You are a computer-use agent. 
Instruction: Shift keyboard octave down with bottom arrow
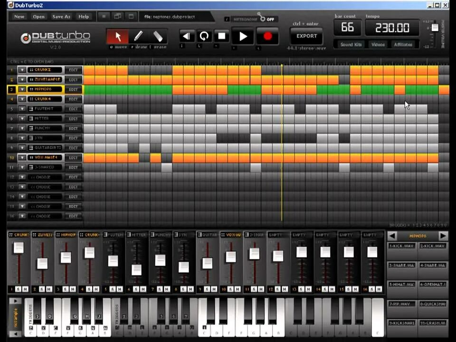[x=16, y=333]
